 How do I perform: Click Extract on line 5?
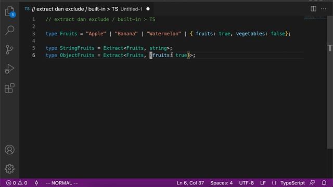pyautogui.click(x=113, y=48)
